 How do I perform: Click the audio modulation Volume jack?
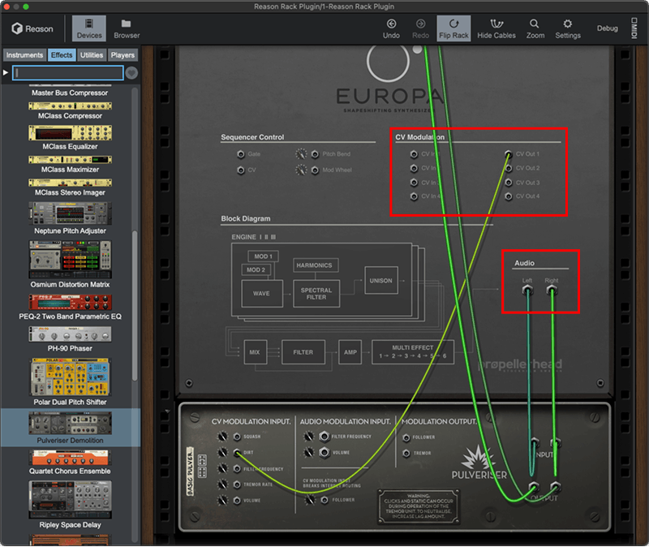[324, 453]
